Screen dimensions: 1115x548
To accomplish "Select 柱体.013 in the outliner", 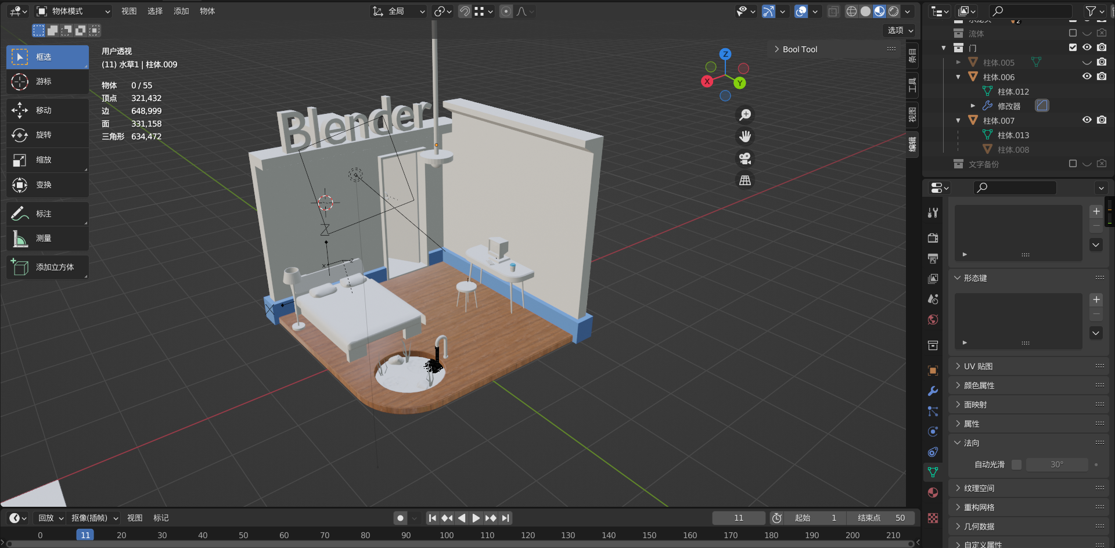I will (x=1013, y=135).
